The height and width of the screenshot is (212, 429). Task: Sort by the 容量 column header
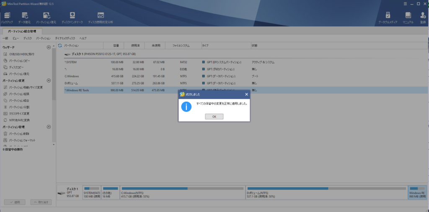point(114,46)
